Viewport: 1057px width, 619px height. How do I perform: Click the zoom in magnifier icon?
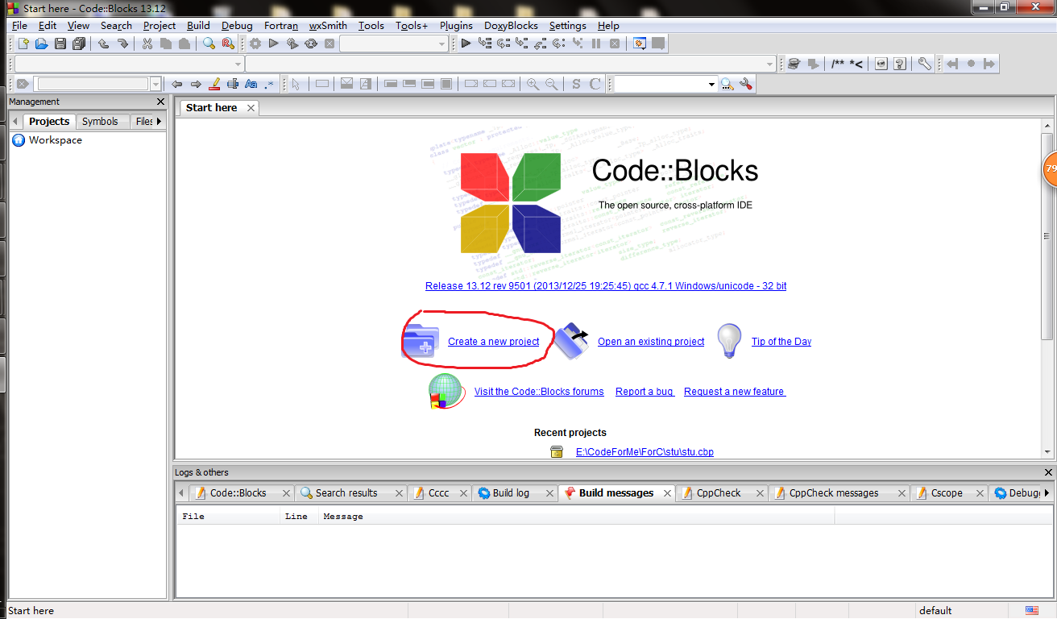(533, 84)
